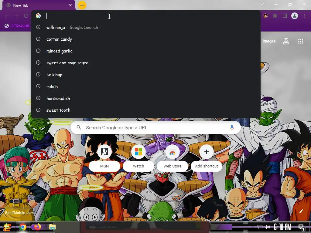Click Add shortcut
The height and width of the screenshot is (233, 311).
(207, 158)
